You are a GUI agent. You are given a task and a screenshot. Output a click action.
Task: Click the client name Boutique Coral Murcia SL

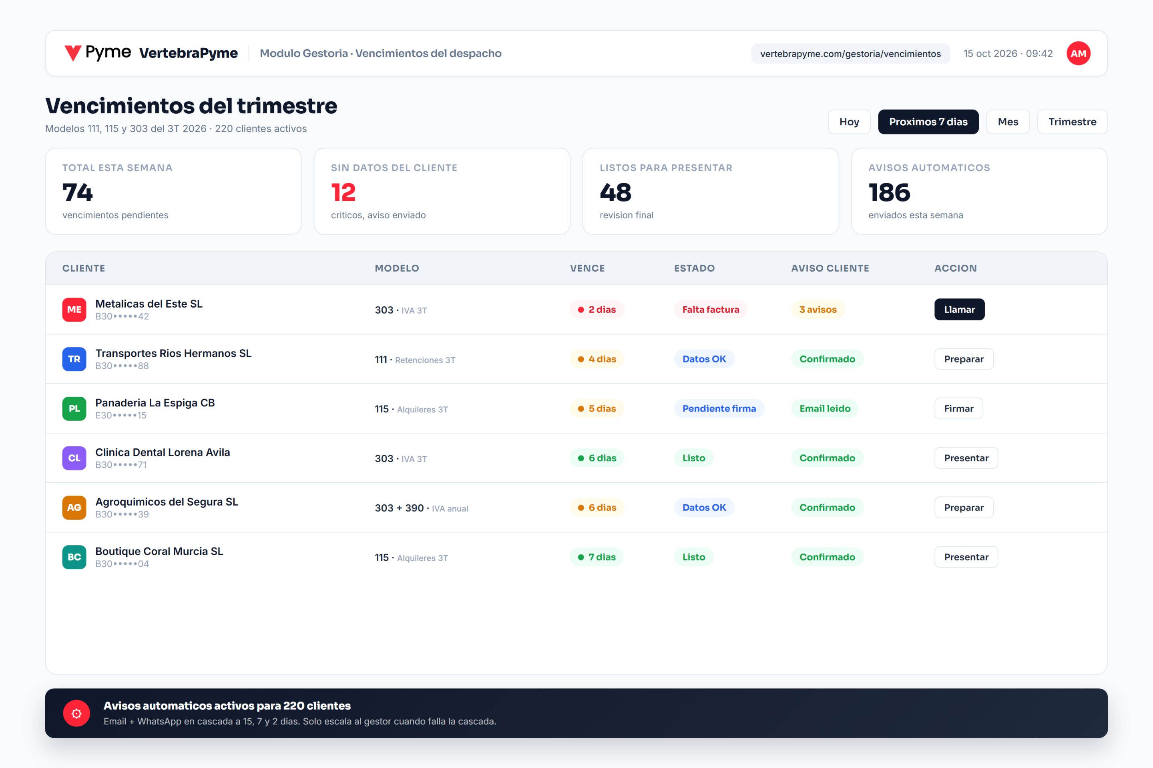click(x=159, y=551)
